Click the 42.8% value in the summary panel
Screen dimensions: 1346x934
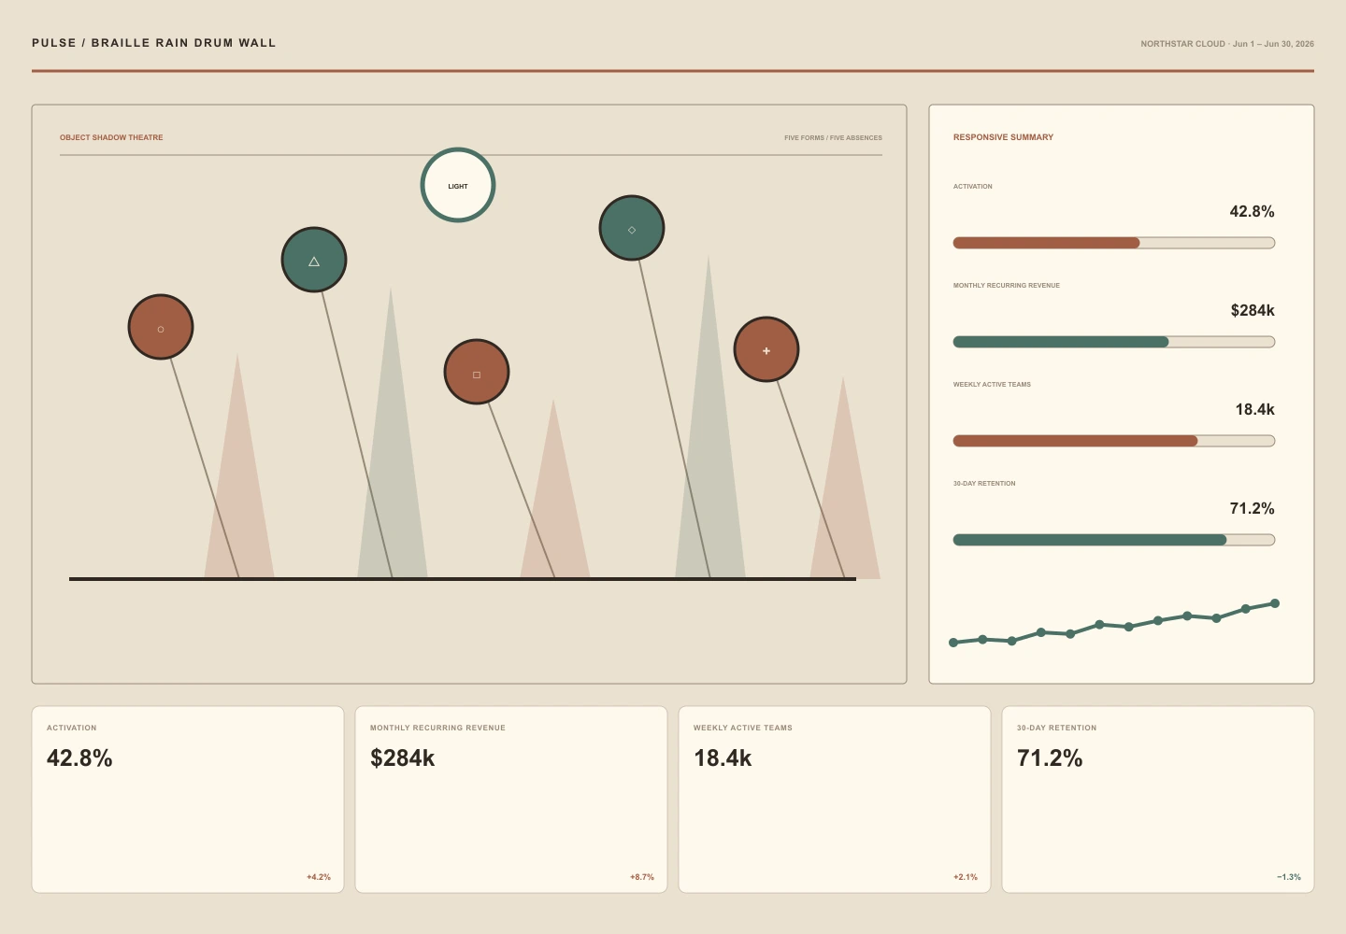1252,211
